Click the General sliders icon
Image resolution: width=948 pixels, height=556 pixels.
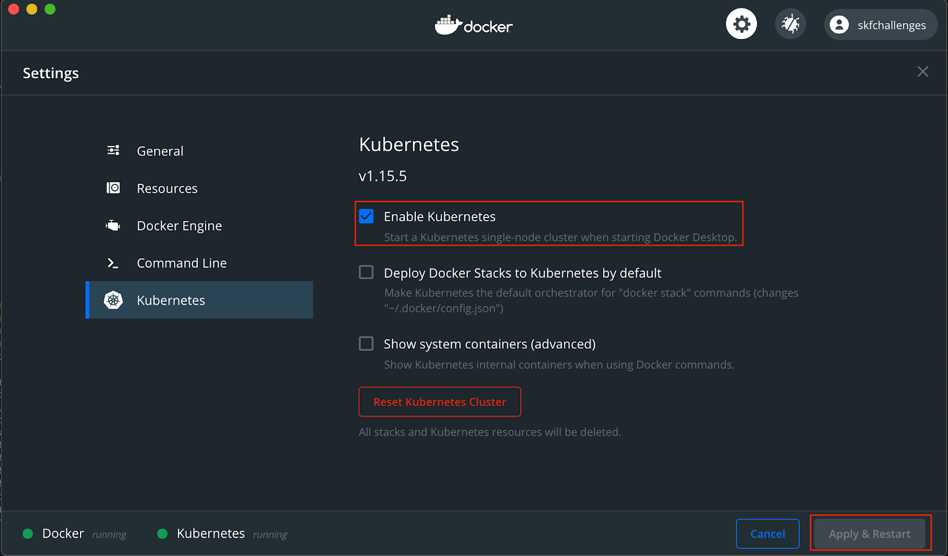[x=113, y=151]
